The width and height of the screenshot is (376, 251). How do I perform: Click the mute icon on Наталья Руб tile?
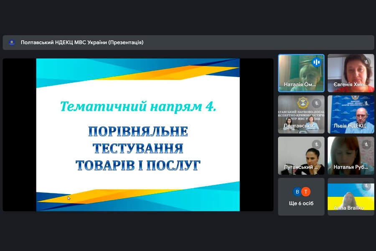(x=366, y=144)
